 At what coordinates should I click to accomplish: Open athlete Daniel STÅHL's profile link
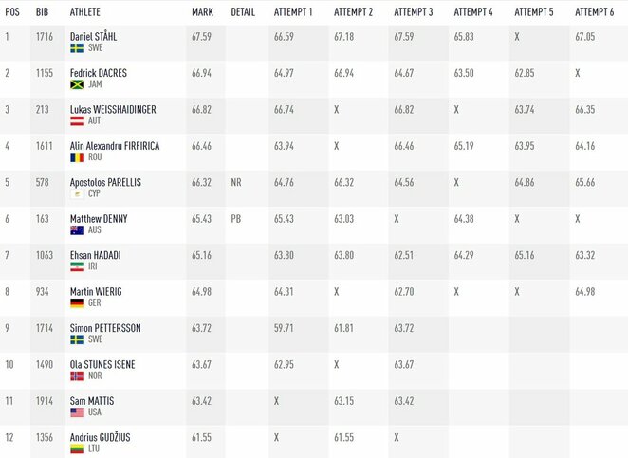point(93,36)
